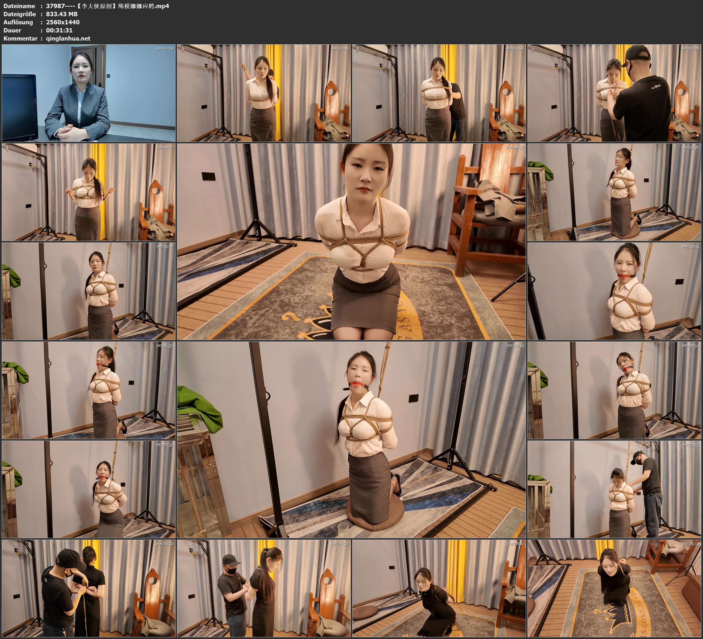Click the 00:21:33 frame
The image size is (703, 639).
coord(89,489)
